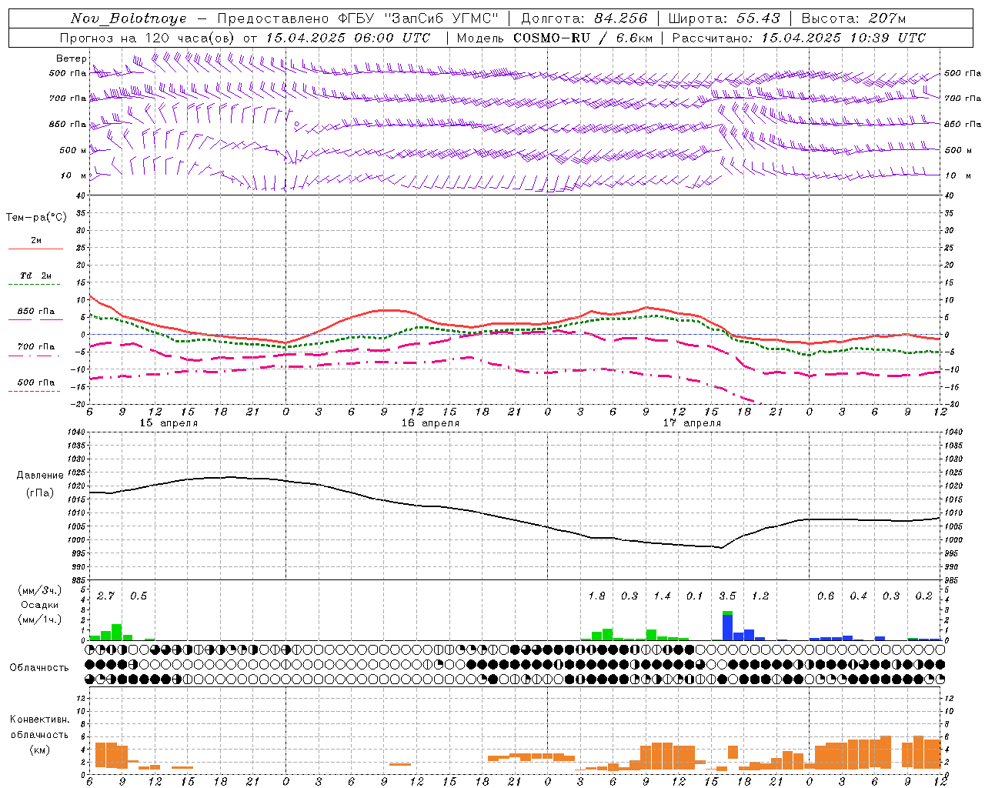Screen dimensions: 985x788
Task: Click the precipitation total 0.4
Action: click(858, 596)
